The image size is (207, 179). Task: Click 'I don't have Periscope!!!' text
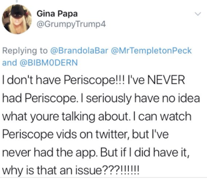tap(63, 80)
